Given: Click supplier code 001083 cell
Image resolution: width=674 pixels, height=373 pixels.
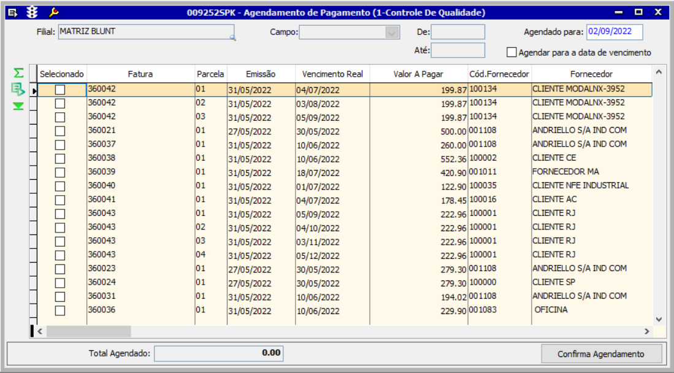Looking at the screenshot, I should coord(499,310).
